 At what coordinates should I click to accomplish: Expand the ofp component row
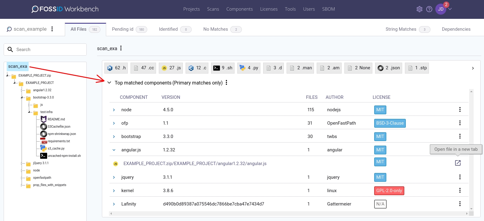[114, 123]
